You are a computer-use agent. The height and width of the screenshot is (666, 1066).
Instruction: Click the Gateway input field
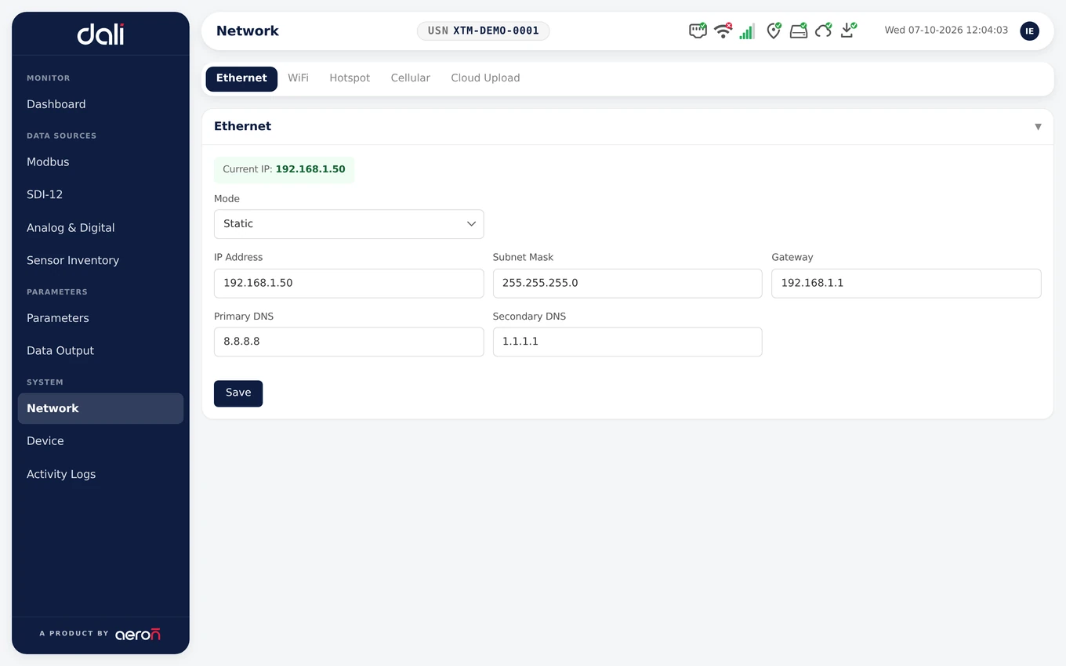pyautogui.click(x=906, y=283)
